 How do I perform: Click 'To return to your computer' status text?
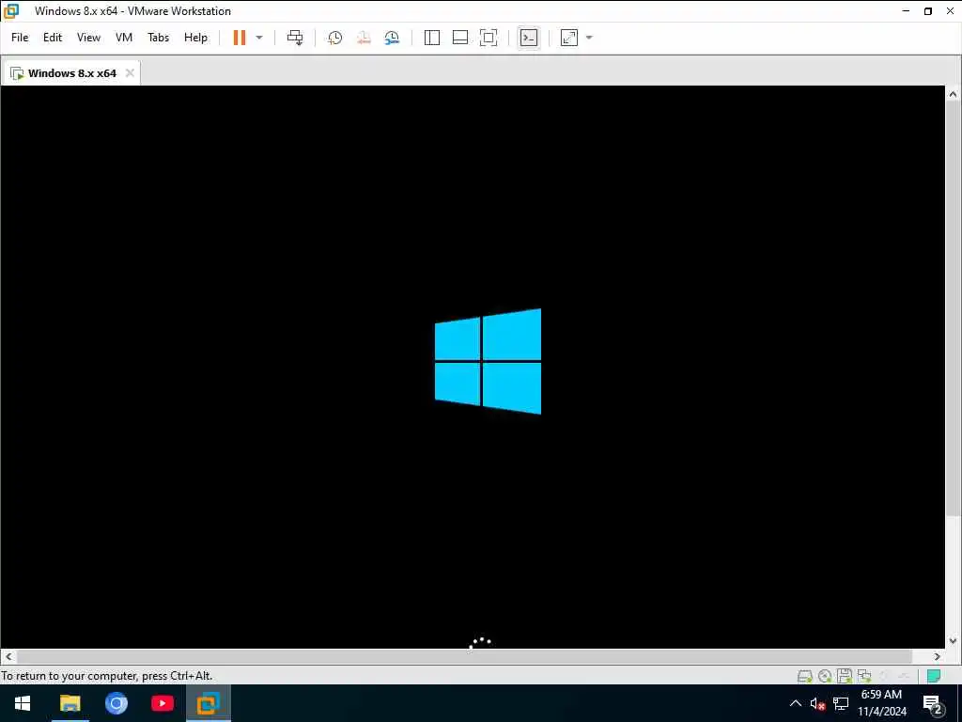tap(107, 676)
